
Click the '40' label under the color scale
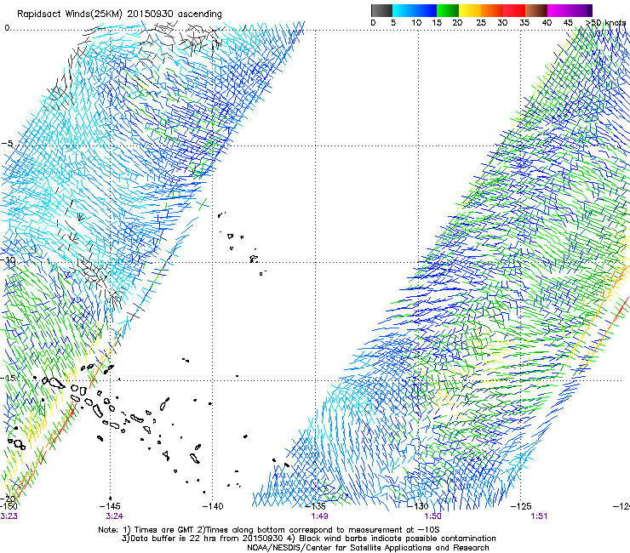pos(547,23)
